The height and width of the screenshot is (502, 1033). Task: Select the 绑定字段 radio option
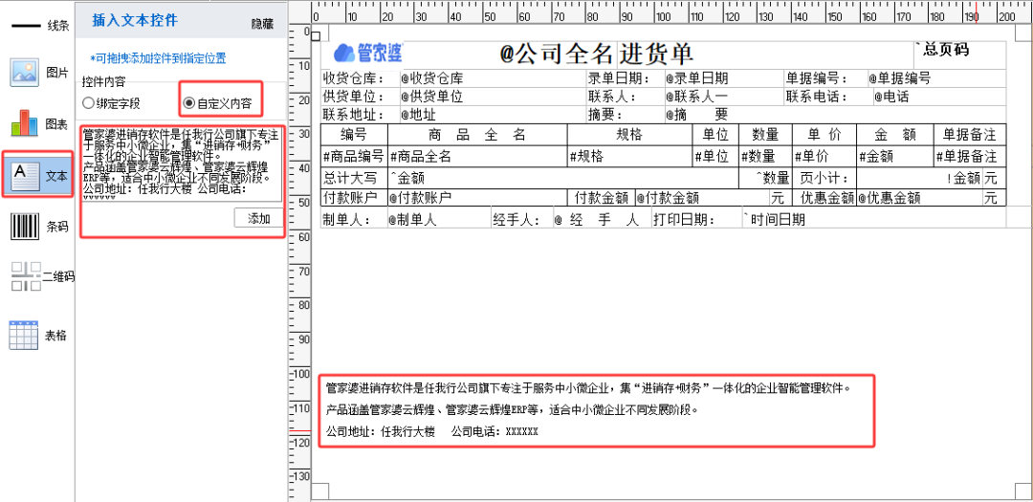[x=111, y=102]
